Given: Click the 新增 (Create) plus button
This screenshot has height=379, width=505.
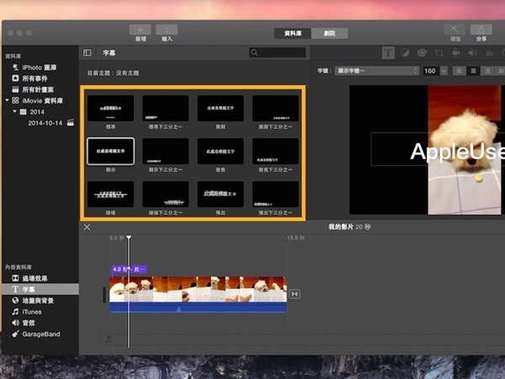Looking at the screenshot, I should [x=140, y=29].
